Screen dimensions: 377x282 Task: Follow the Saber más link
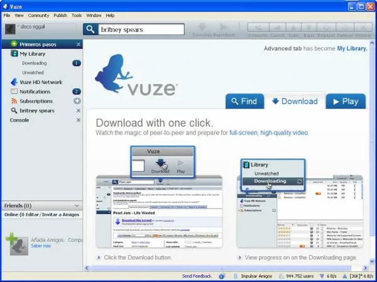coord(41,246)
